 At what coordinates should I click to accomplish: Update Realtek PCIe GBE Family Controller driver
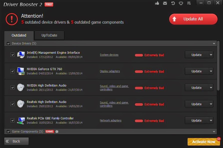pyautogui.click(x=197, y=120)
